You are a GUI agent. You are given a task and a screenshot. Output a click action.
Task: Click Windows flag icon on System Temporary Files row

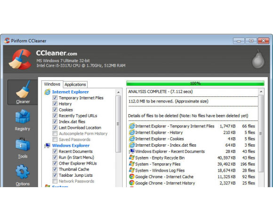pyautogui.click(x=132, y=164)
